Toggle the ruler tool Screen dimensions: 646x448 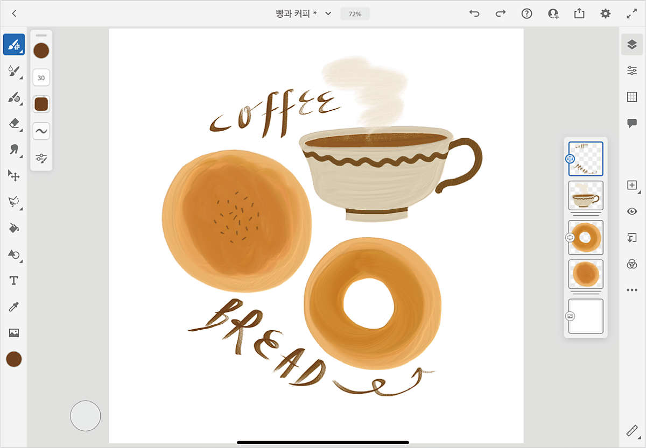pos(632,431)
